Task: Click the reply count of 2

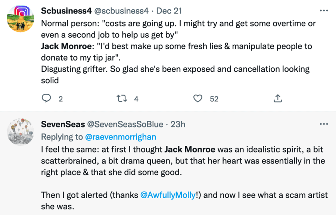Action: (x=60, y=99)
